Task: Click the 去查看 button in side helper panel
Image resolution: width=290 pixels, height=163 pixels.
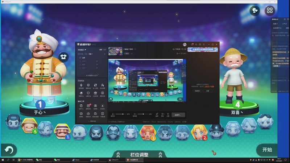Action: point(276,66)
